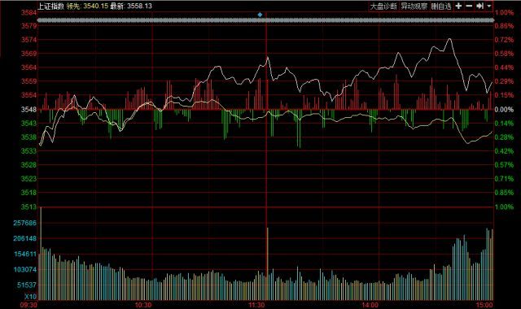Screen dimensions: 521x309
Task: Click the 上证指数 index title
Action: click(50, 6)
